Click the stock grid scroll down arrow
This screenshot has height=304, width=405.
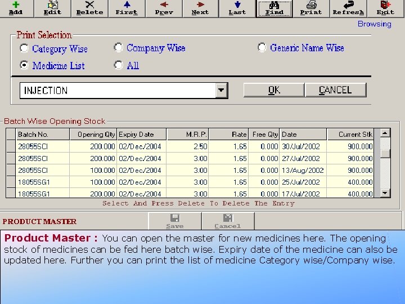(385, 193)
